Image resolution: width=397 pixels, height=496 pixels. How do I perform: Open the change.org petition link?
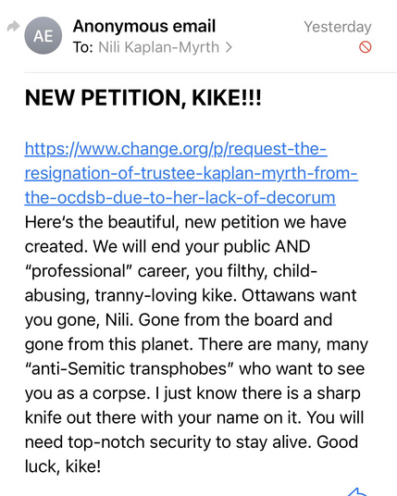tap(191, 173)
